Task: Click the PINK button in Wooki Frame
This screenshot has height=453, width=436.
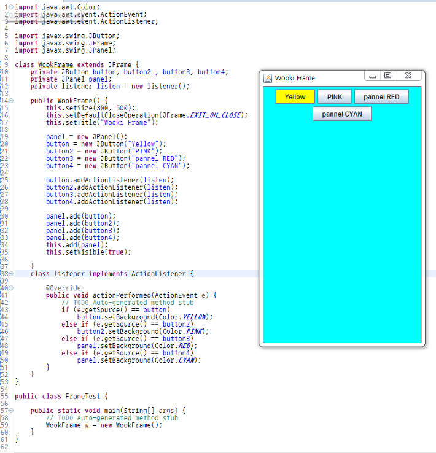Action: pyautogui.click(x=335, y=97)
